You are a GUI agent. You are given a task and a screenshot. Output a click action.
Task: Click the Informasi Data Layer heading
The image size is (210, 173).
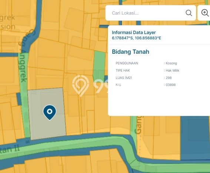(134, 33)
